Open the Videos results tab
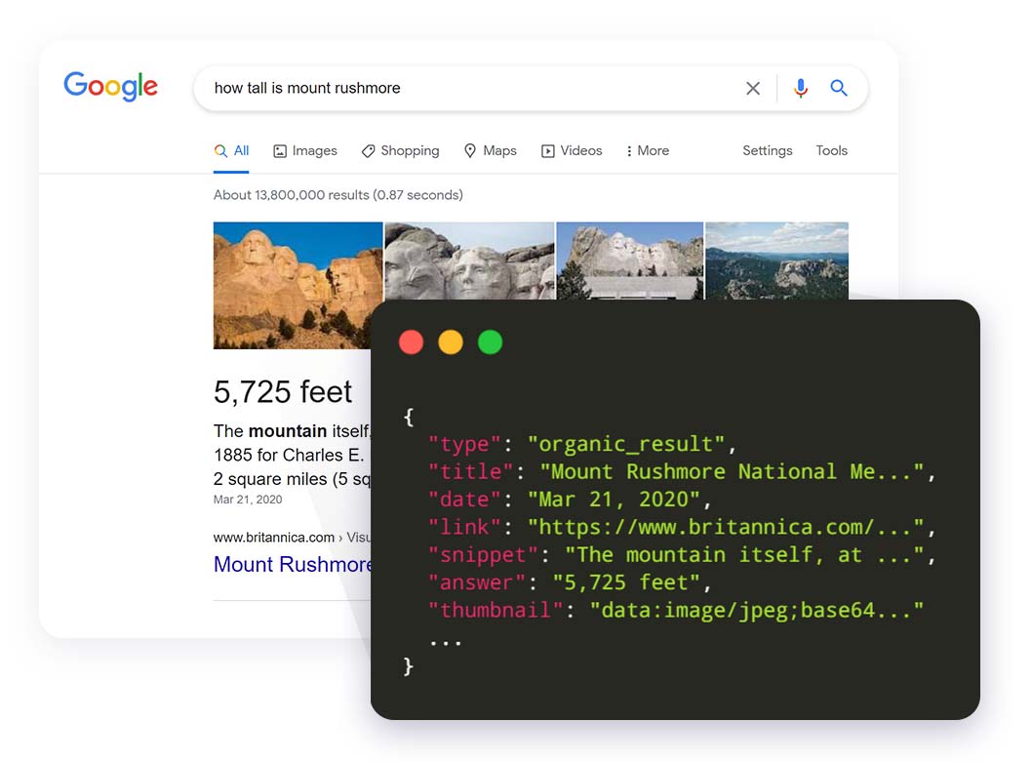 572,151
